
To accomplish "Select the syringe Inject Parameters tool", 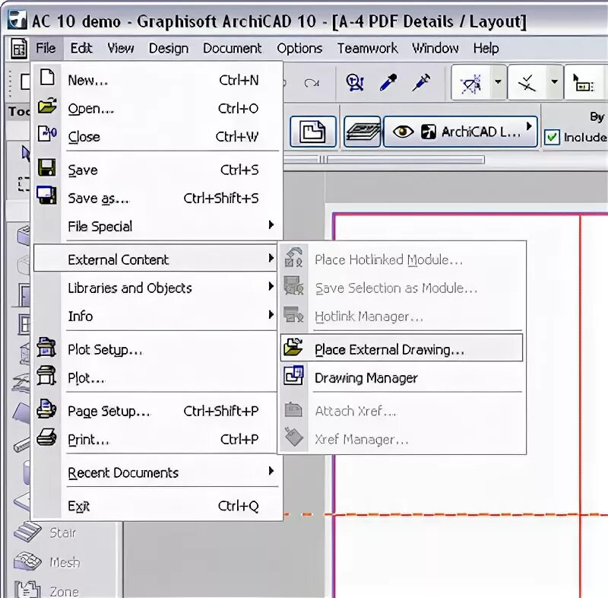I will pyautogui.click(x=422, y=82).
